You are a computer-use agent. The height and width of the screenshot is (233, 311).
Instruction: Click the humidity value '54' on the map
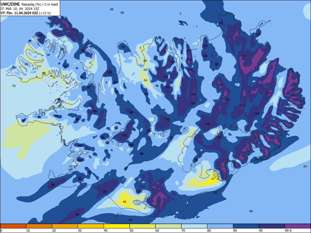coord(145,80)
